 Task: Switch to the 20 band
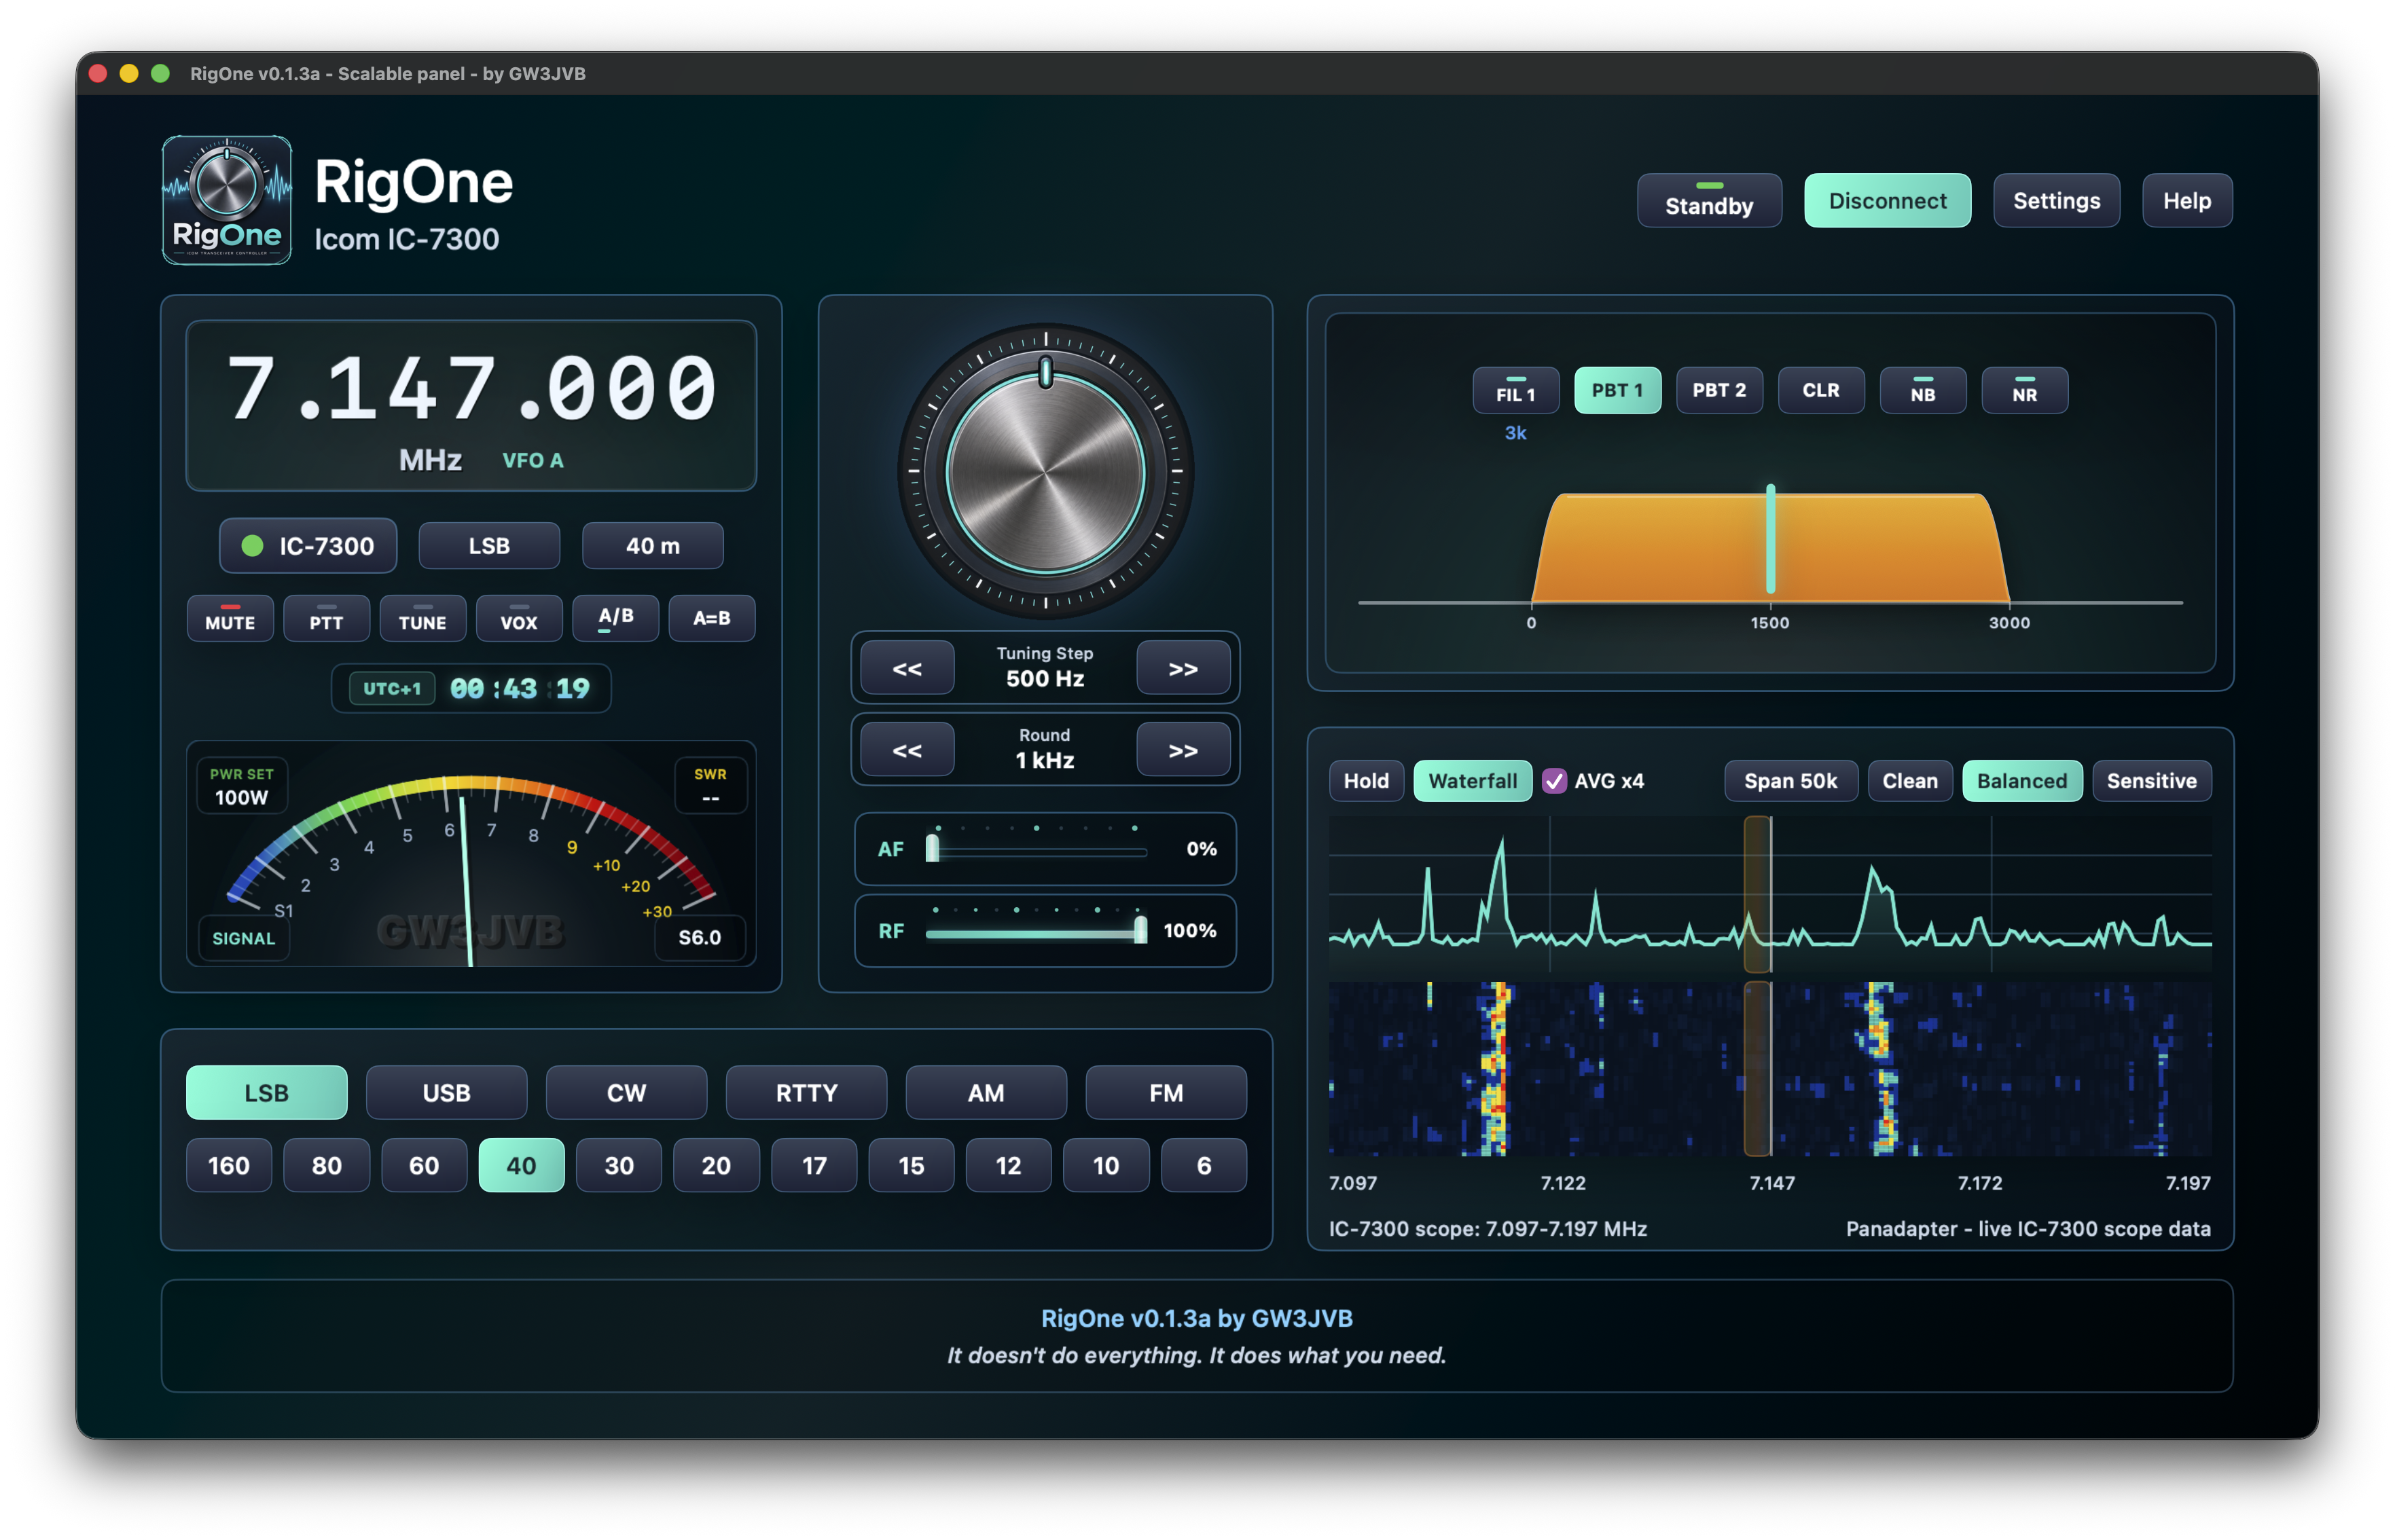coord(717,1165)
